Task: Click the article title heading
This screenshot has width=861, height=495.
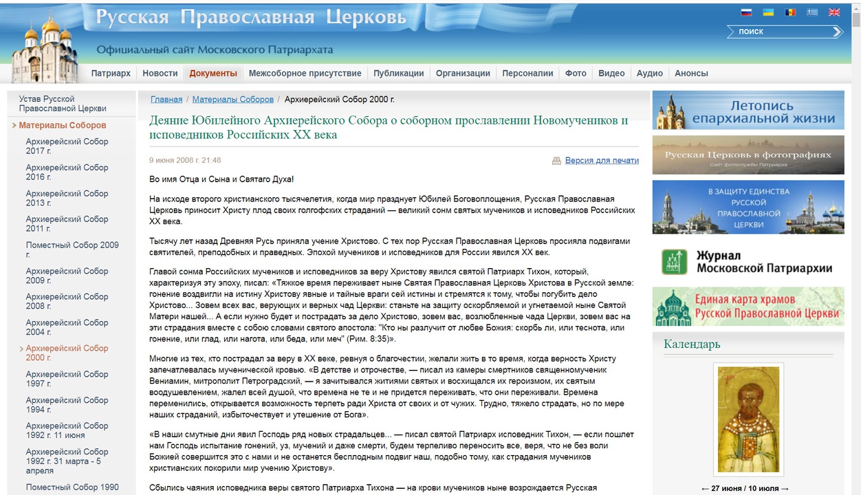Action: click(x=389, y=127)
